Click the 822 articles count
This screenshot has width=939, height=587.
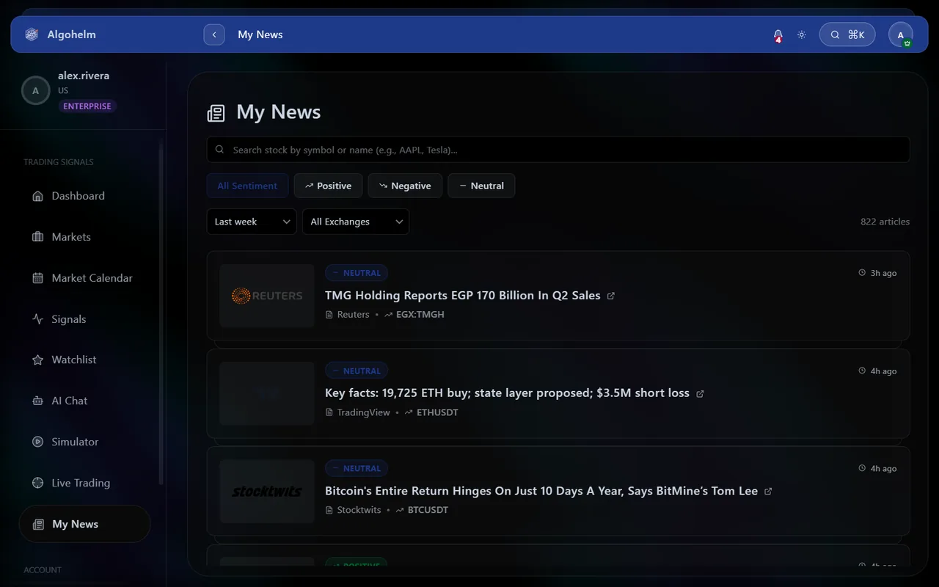pyautogui.click(x=885, y=222)
